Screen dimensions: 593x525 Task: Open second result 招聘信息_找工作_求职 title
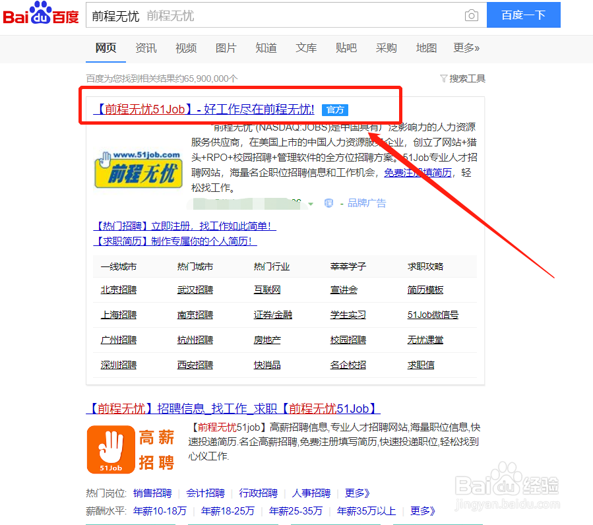tap(233, 408)
